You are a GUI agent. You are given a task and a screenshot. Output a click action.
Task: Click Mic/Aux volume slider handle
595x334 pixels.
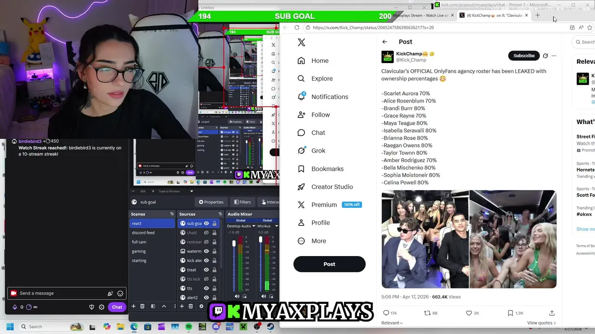click(260, 239)
